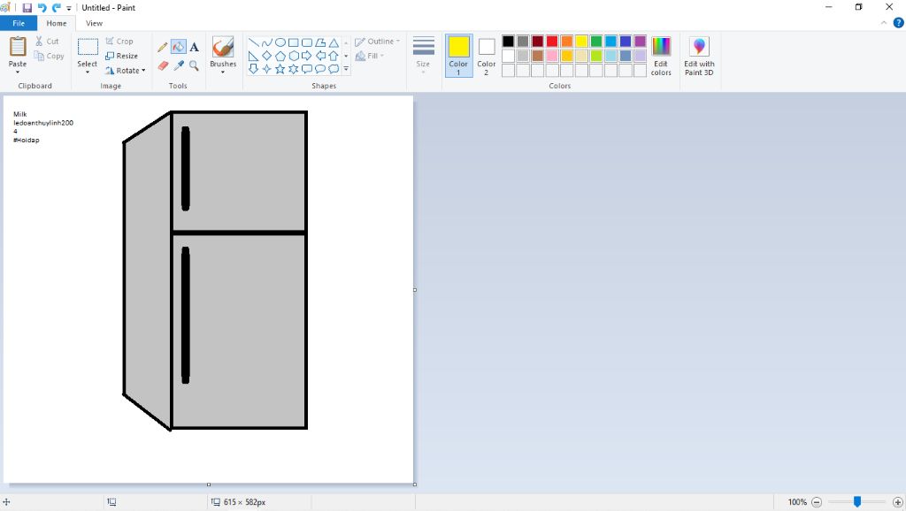This screenshot has width=906, height=511.
Task: Click Edit with Paint 3D
Action: click(699, 56)
